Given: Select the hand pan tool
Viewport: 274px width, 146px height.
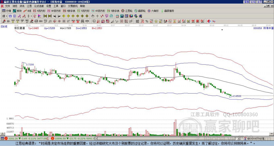Looking at the screenshot, I should 93,16.
